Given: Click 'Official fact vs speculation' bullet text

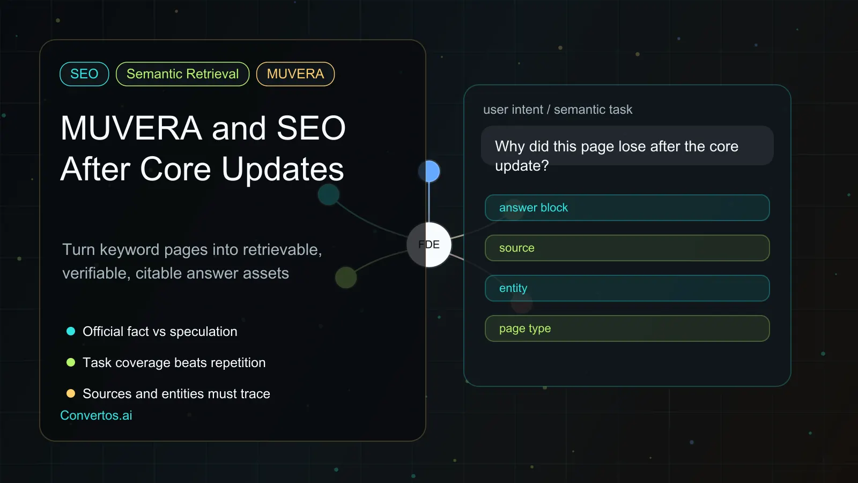Looking at the screenshot, I should point(160,332).
